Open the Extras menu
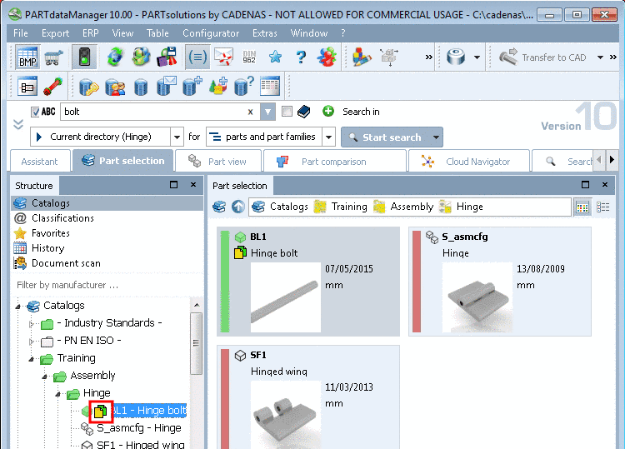Viewport: 625px width, 449px height. click(265, 33)
